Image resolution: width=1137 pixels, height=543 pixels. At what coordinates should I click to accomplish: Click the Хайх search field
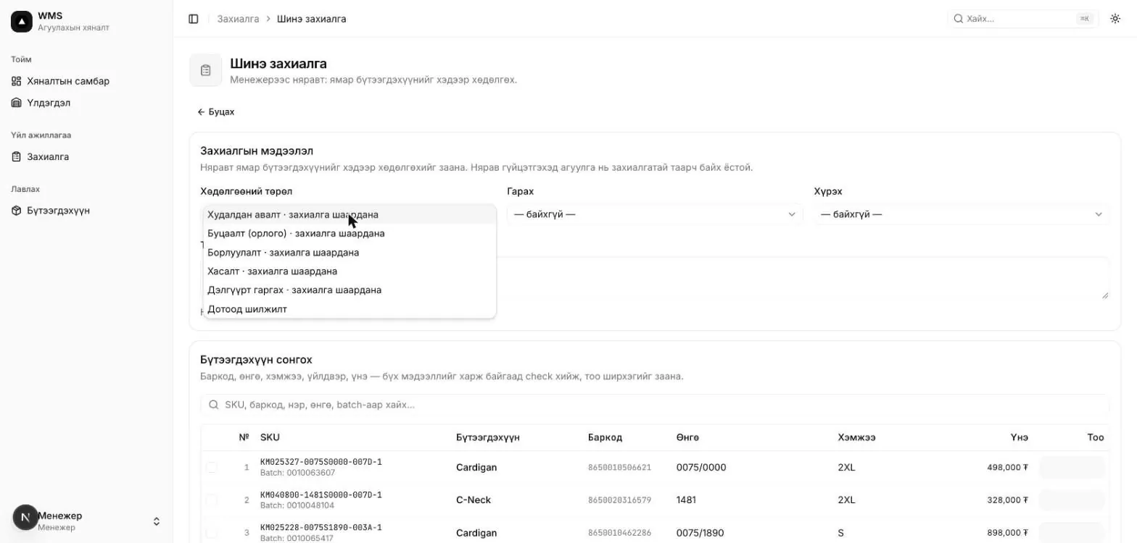coord(1023,19)
